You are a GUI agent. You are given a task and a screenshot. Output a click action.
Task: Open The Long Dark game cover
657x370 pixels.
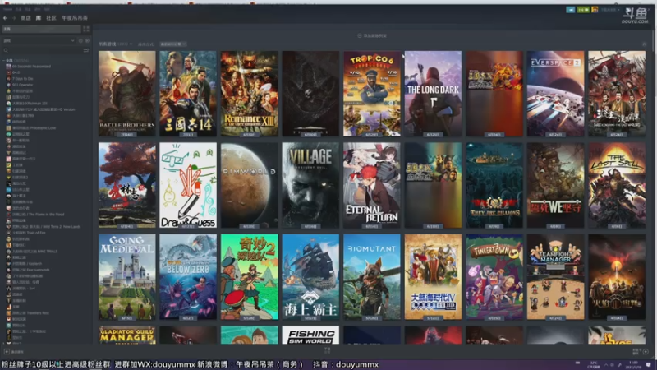coord(433,94)
